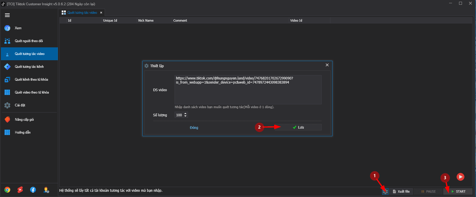Click the followers people icon in sidebar

[x=7, y=41]
